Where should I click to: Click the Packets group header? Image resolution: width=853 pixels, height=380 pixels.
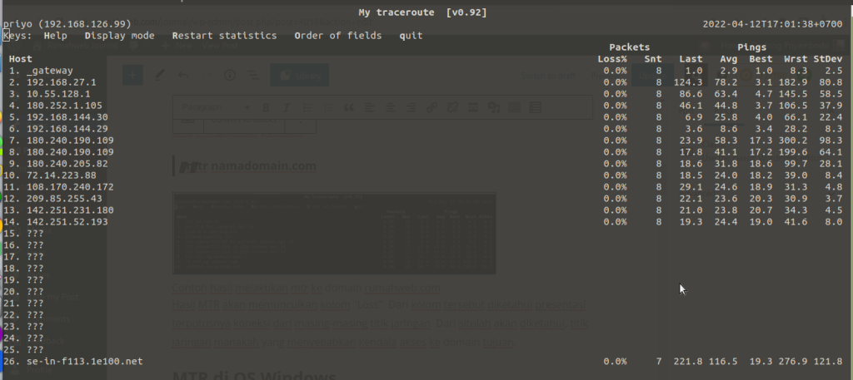pyautogui.click(x=630, y=47)
